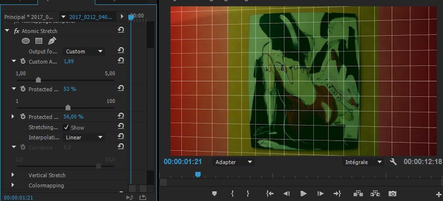Play the sequence in the program monitor
This screenshot has width=443, height=201.
(304, 193)
